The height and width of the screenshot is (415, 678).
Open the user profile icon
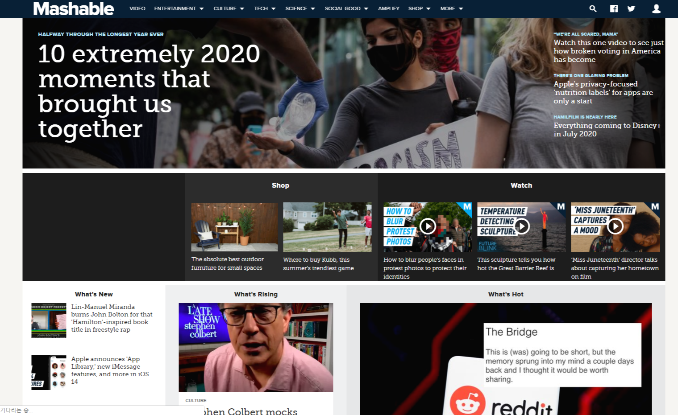pyautogui.click(x=656, y=8)
